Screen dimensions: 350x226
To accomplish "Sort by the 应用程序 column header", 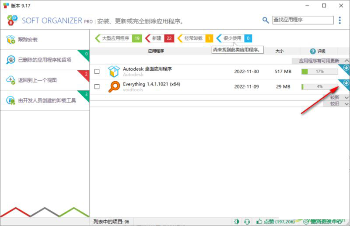I will pyautogui.click(x=156, y=51).
